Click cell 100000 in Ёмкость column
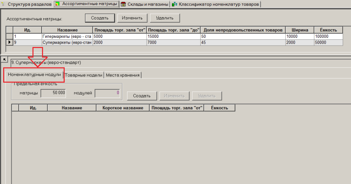The height and width of the screenshot is (184, 351). 328,36
